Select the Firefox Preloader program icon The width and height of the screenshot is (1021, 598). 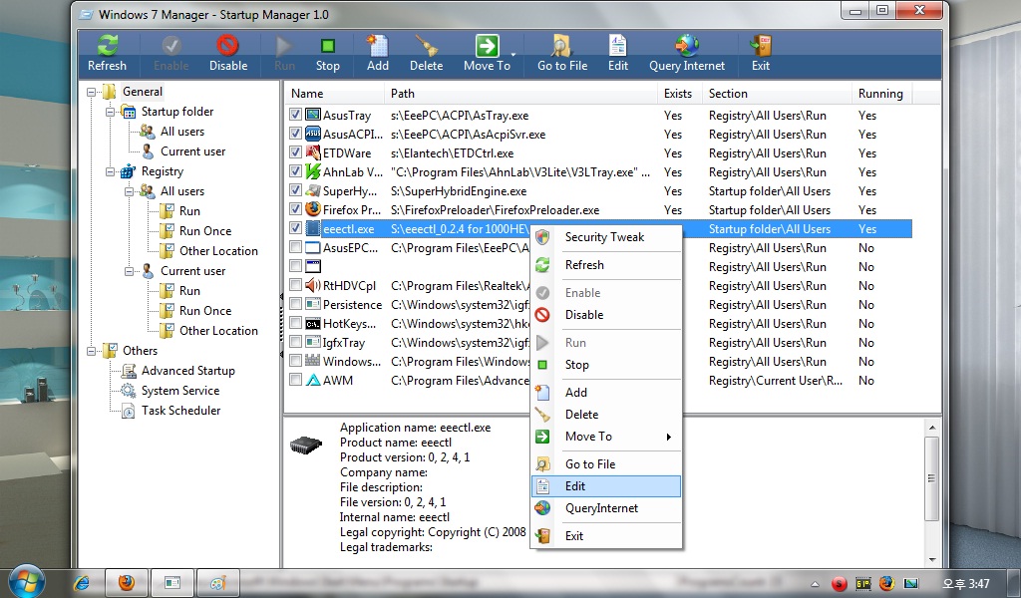click(313, 209)
